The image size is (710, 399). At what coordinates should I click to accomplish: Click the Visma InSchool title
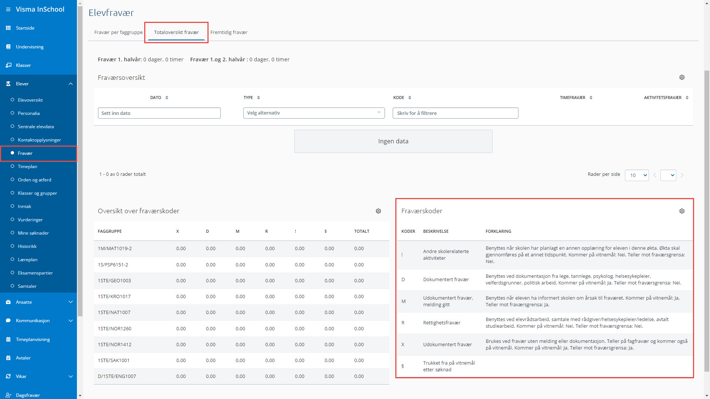[x=40, y=9]
